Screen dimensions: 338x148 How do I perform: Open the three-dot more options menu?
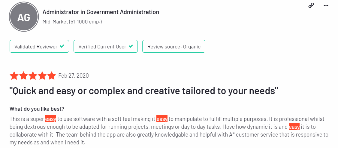click(x=326, y=6)
